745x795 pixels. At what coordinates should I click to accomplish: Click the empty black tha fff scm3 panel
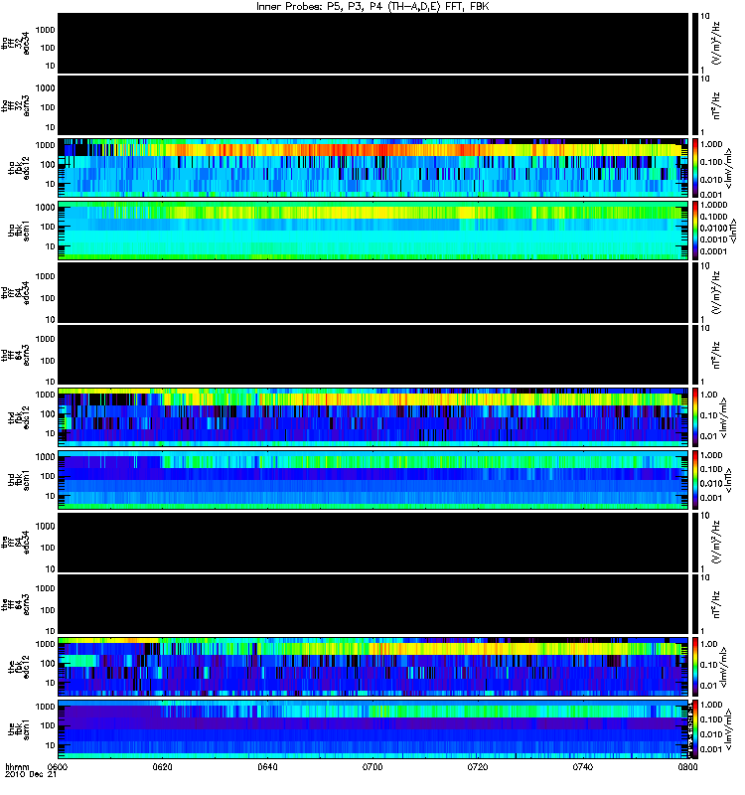(372, 105)
